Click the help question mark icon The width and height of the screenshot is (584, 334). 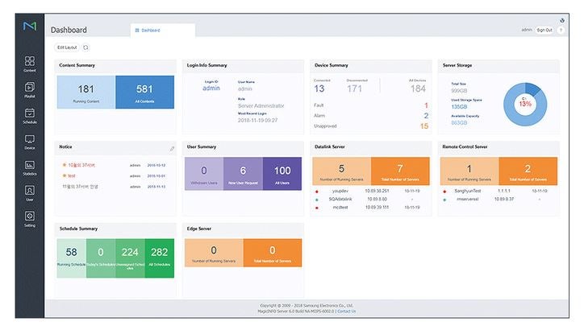(561, 30)
